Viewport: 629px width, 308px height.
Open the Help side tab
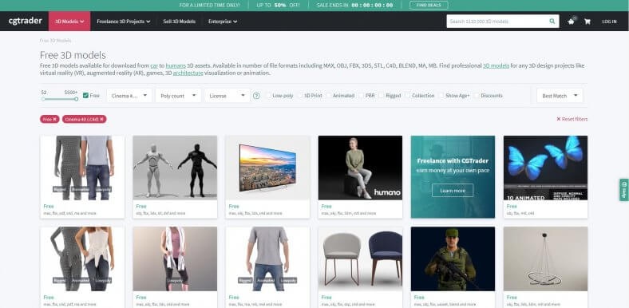pos(624,190)
